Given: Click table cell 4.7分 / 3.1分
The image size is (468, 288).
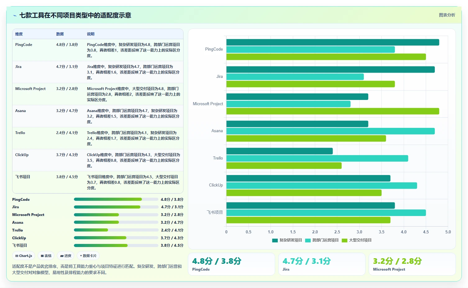Looking at the screenshot, I should (x=67, y=67).
